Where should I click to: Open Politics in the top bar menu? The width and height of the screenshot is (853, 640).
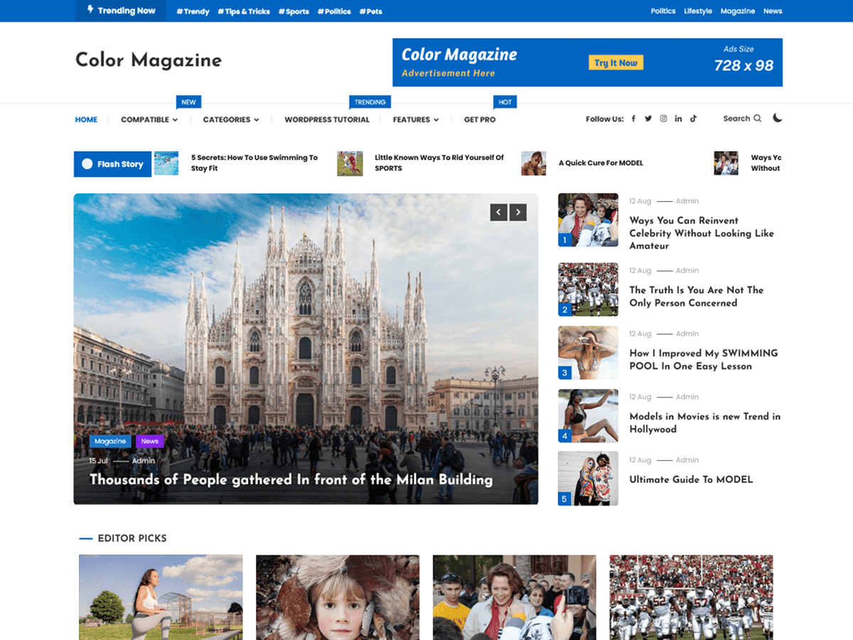[662, 11]
